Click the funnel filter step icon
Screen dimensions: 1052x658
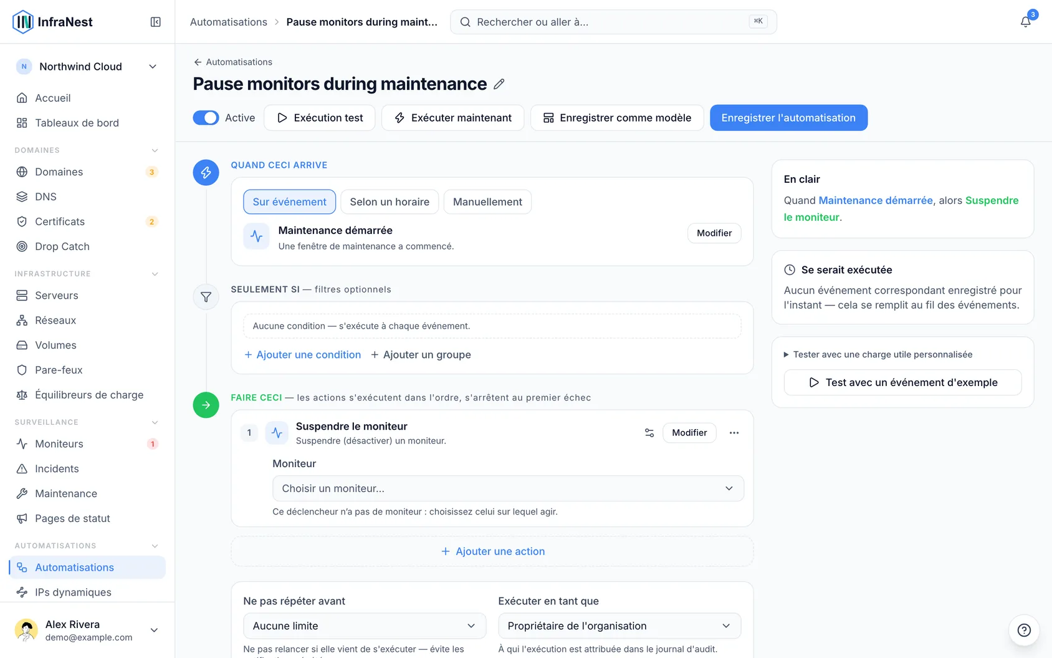click(x=206, y=297)
